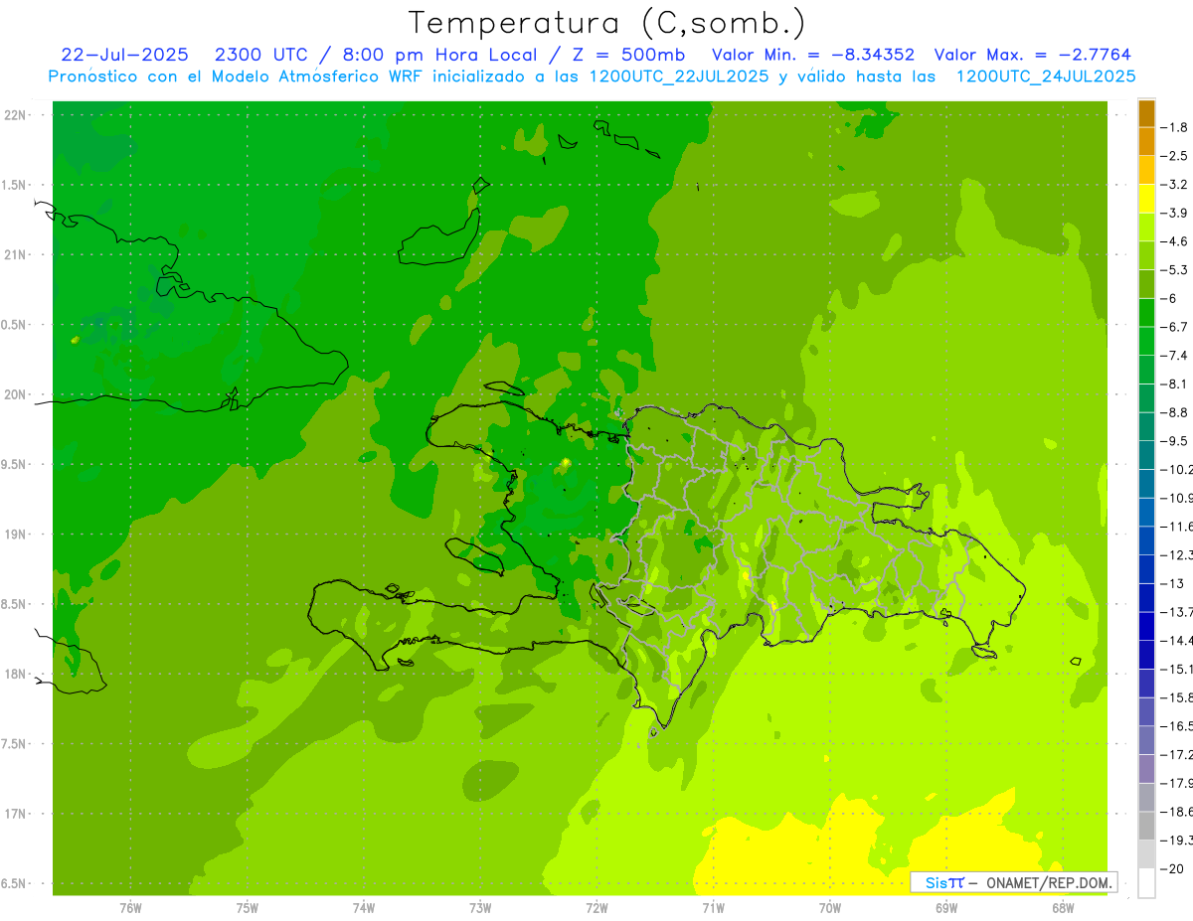Click the '-9.5' colorbar label
The image size is (1193, 921).
(1176, 441)
